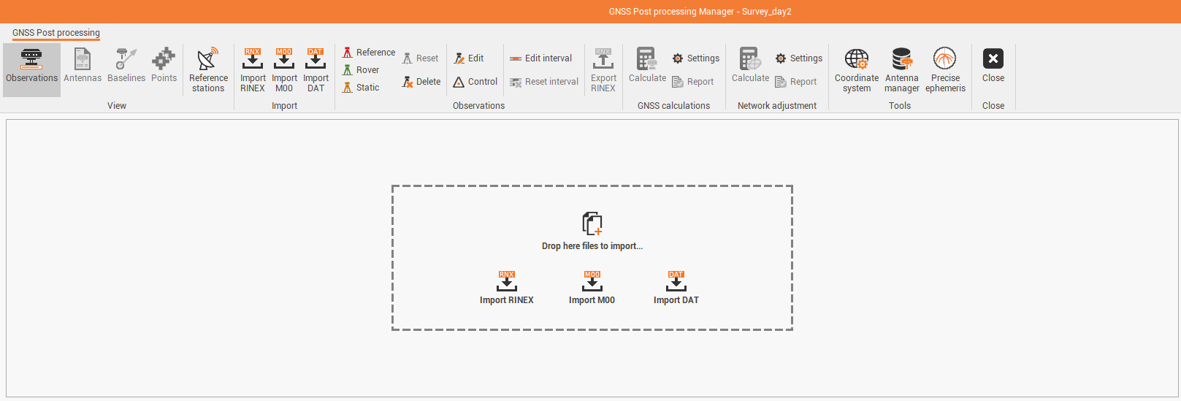The height and width of the screenshot is (401, 1181).
Task: Open the Reference stations tool
Action: coord(208,69)
